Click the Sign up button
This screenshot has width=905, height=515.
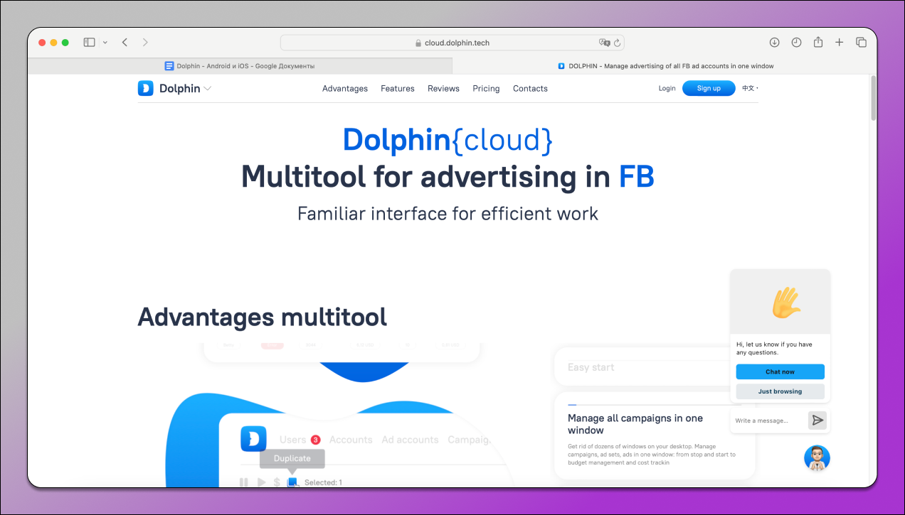click(709, 88)
